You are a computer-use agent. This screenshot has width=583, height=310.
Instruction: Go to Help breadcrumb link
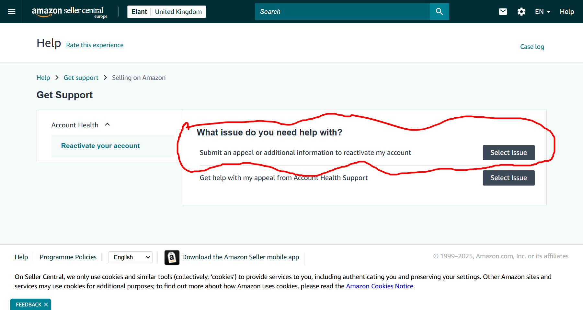tap(43, 78)
